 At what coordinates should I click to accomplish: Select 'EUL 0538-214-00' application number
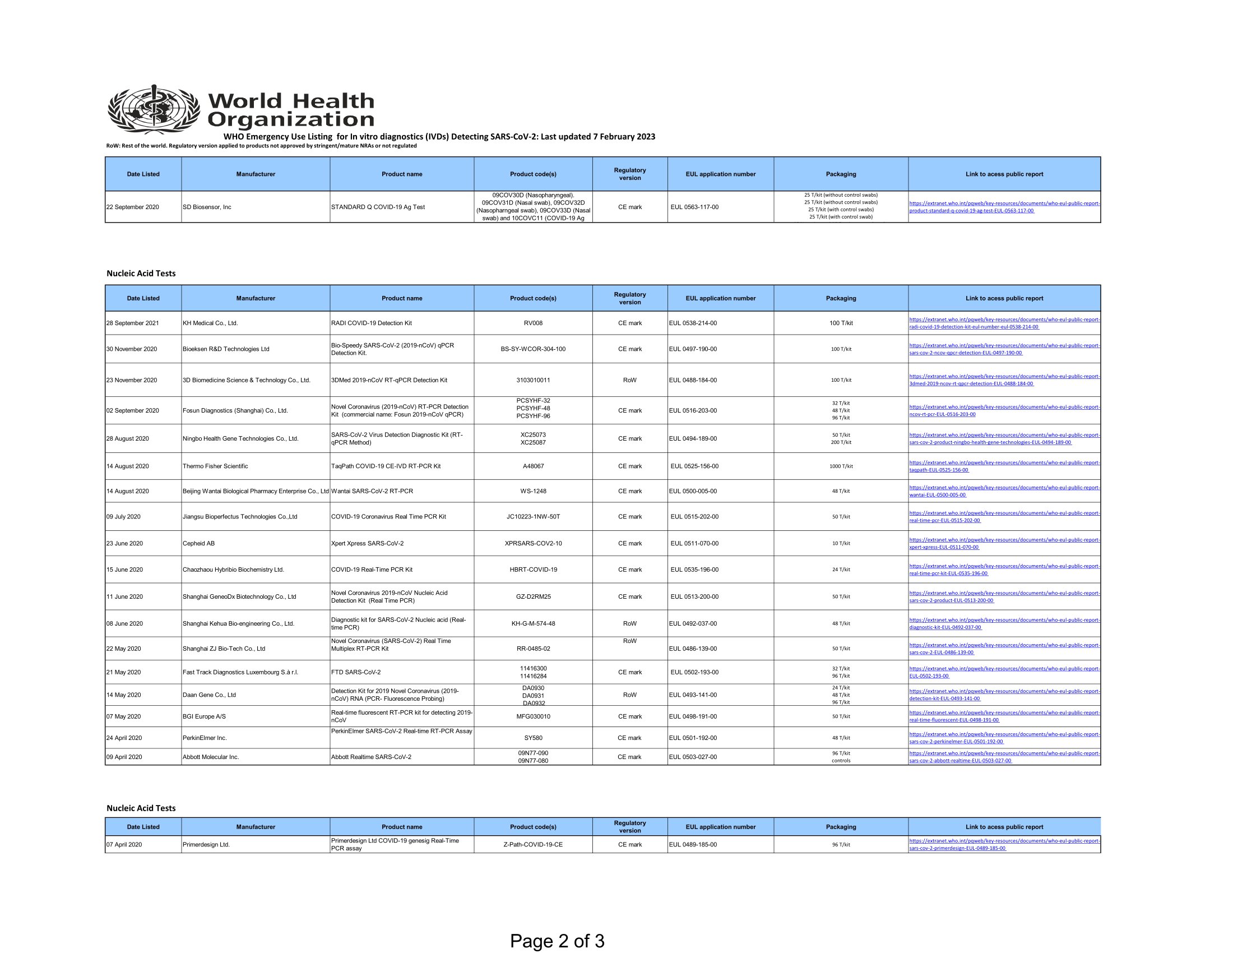[x=693, y=323]
